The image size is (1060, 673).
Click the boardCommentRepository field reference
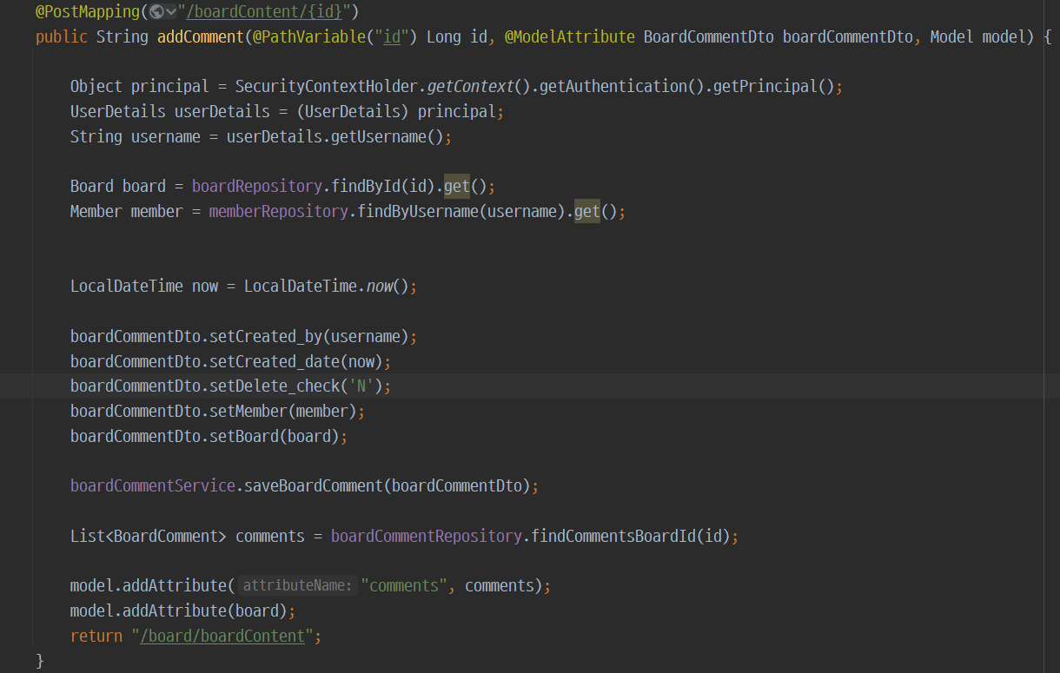(426, 537)
